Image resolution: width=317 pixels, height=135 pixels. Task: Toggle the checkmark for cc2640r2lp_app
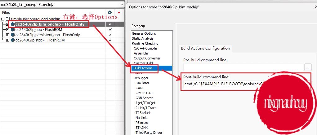(x=110, y=30)
